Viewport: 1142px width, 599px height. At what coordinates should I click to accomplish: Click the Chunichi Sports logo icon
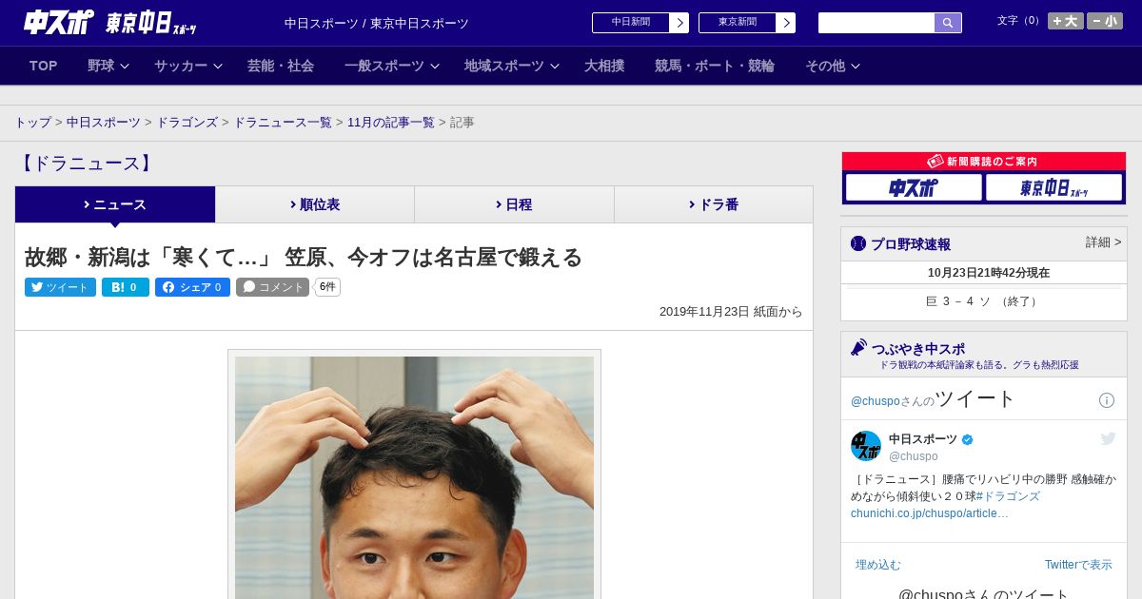pos(59,22)
